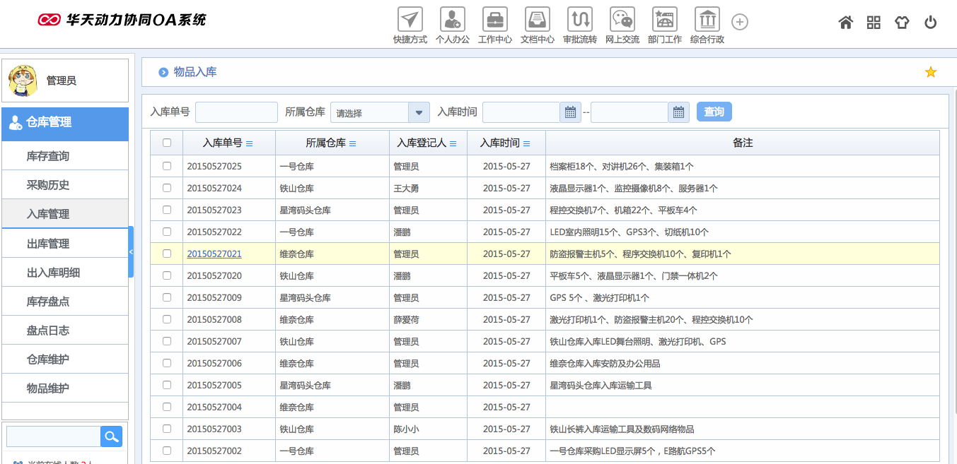Check the row for 20150527025
This screenshot has width=957, height=464.
pyautogui.click(x=167, y=166)
